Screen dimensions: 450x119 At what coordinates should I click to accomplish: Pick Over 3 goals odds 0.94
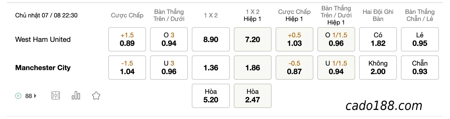169,39
